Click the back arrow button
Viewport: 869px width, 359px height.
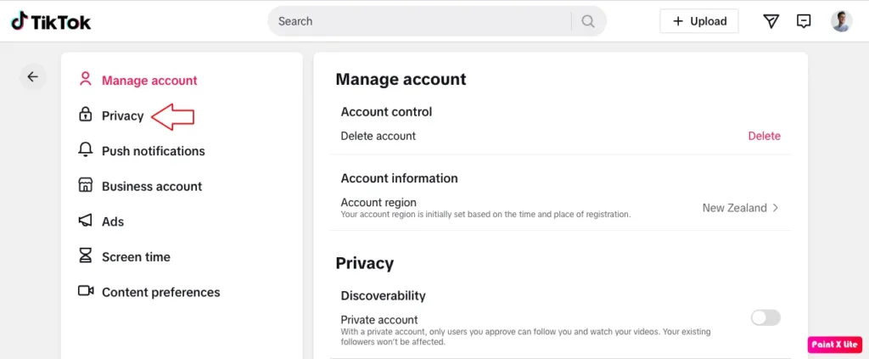(32, 77)
